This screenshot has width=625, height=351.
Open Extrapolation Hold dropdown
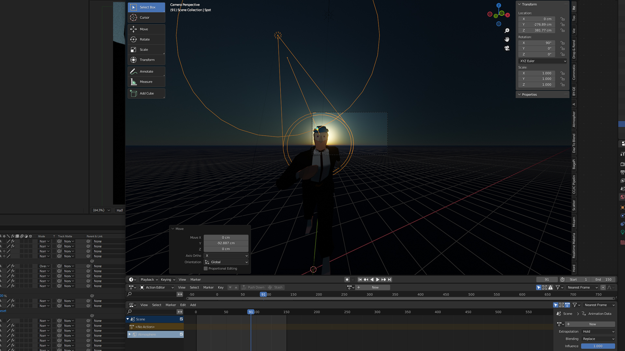pos(598,331)
